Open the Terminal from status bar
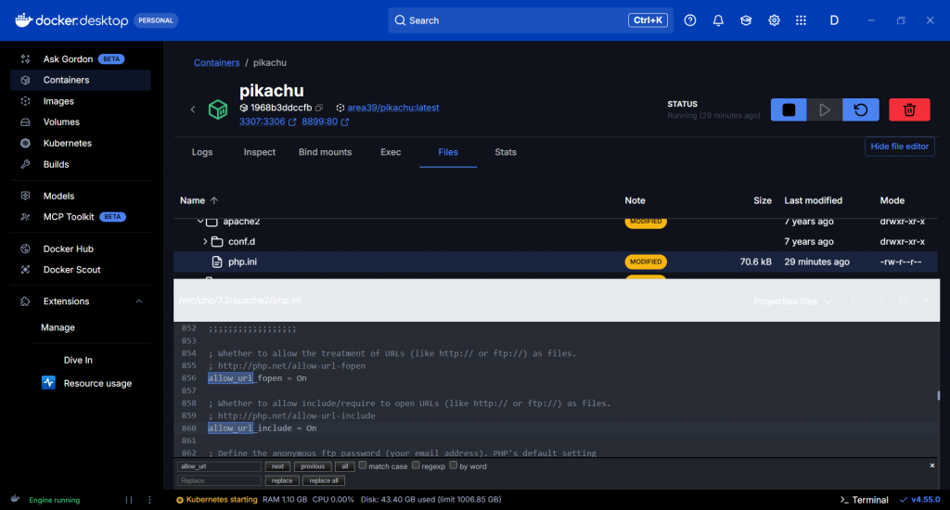Image resolution: width=950 pixels, height=510 pixels. [864, 500]
